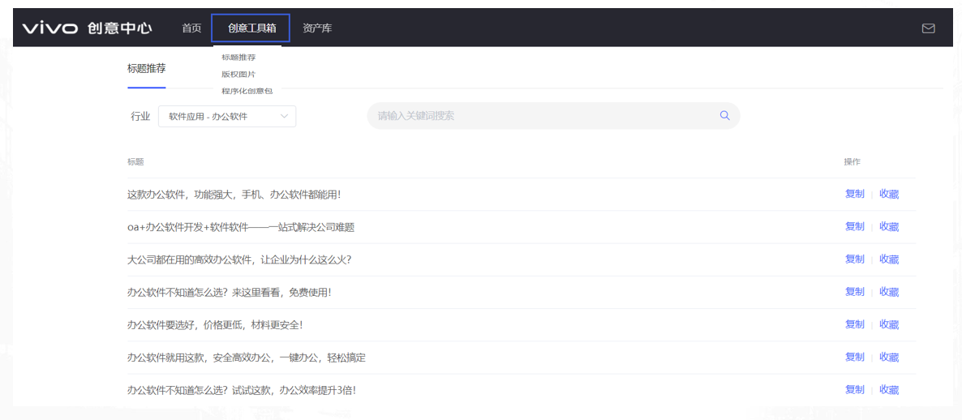Click the mail envelope icon
962x420 pixels.
pyautogui.click(x=928, y=28)
